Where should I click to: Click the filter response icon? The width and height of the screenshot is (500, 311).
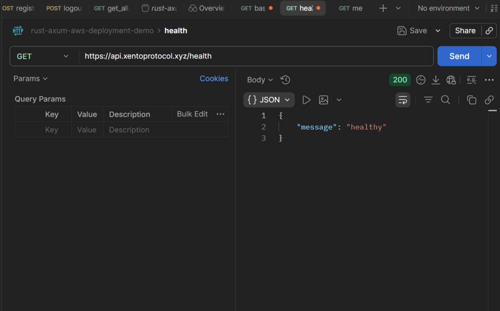[428, 100]
